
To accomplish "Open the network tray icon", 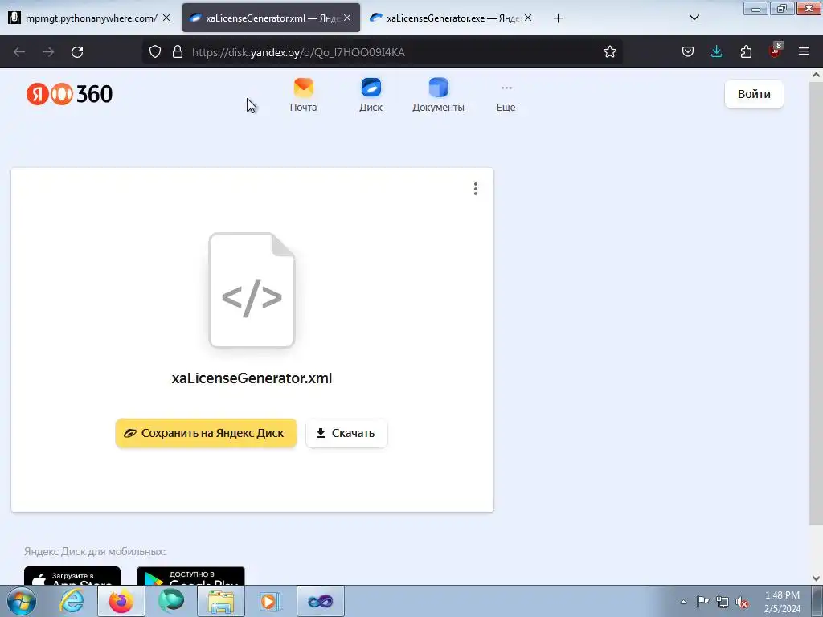I will (x=723, y=602).
